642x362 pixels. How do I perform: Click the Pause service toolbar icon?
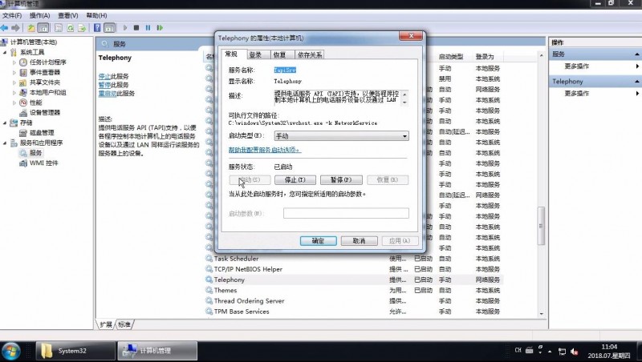click(x=148, y=28)
